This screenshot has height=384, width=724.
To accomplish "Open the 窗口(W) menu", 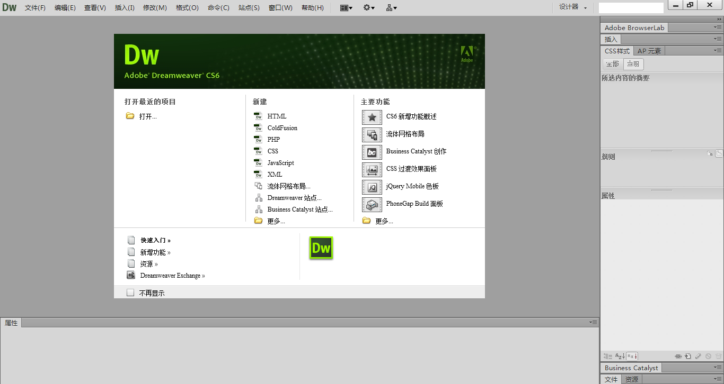I will point(280,8).
